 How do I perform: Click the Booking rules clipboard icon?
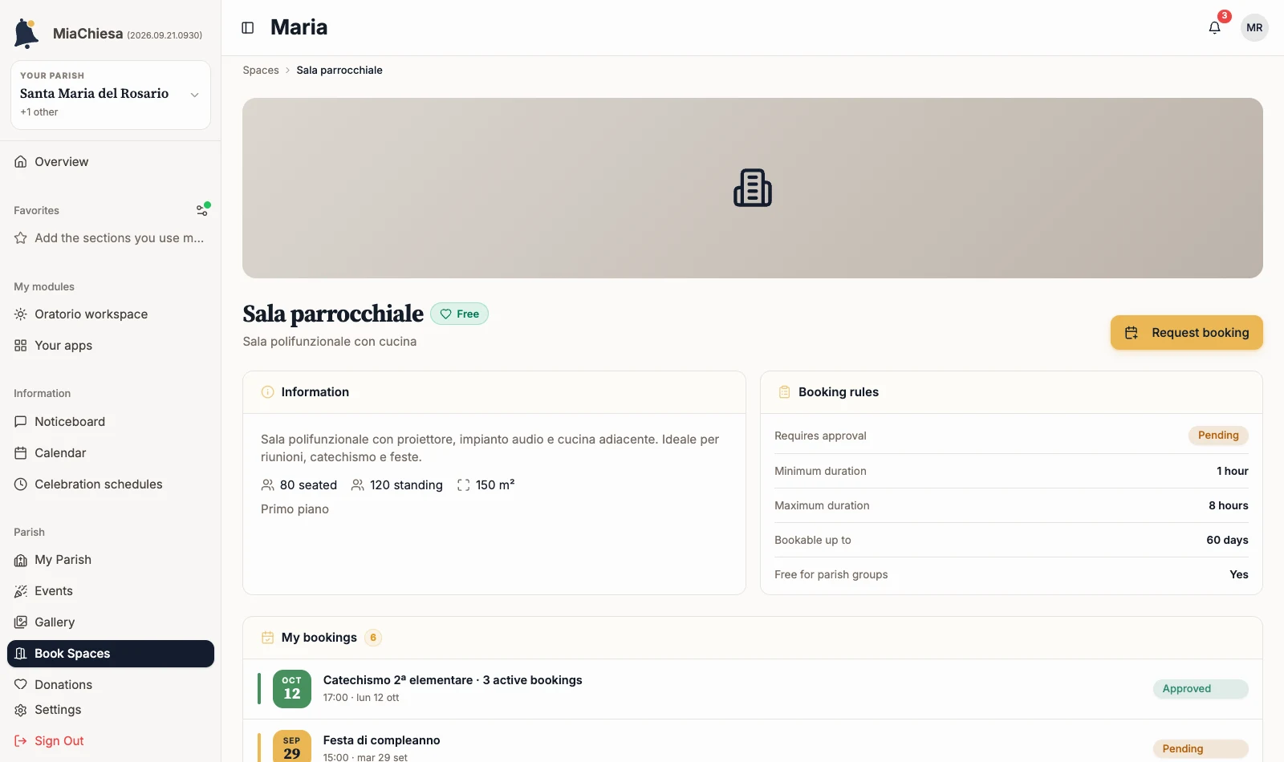[x=785, y=392]
